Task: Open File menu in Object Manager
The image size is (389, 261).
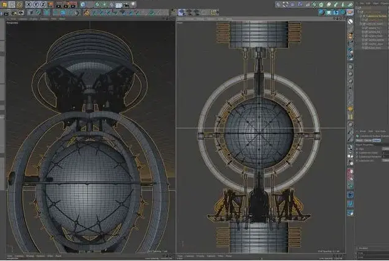Action: tap(362, 4)
